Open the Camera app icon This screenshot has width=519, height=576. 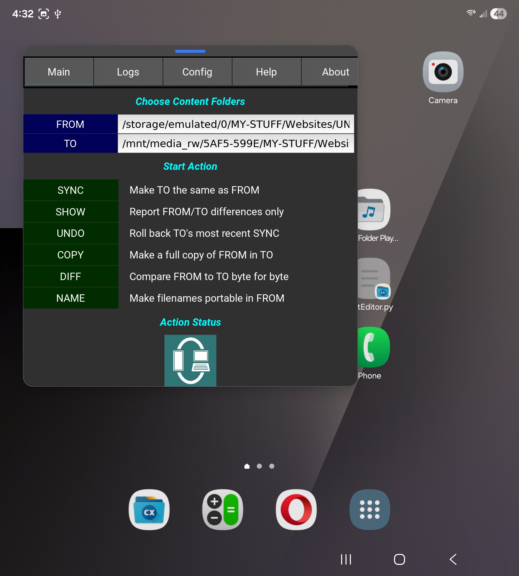(x=443, y=72)
